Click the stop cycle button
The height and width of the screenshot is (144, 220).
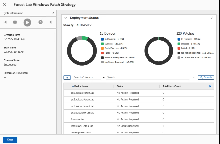(15, 22)
